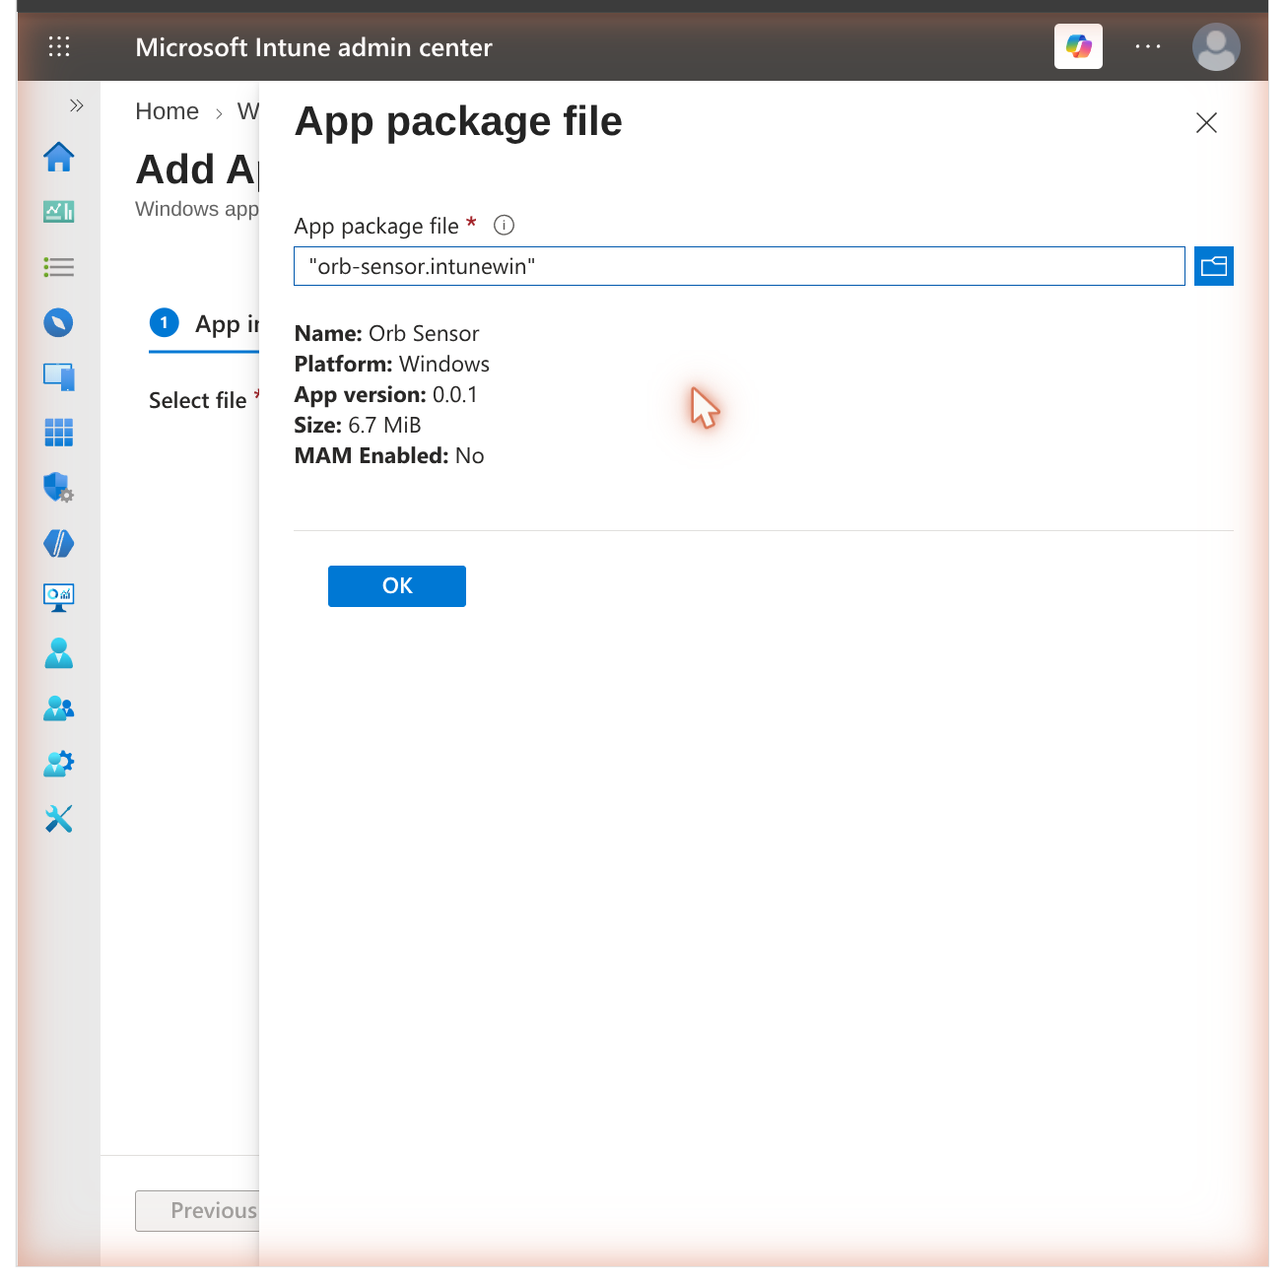Open Users in the sidebar
Image resolution: width=1285 pixels, height=1283 pixels.
[59, 652]
